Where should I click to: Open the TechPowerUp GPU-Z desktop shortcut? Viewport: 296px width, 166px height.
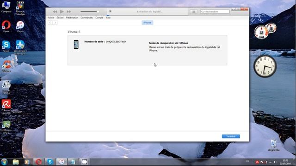tap(6, 127)
